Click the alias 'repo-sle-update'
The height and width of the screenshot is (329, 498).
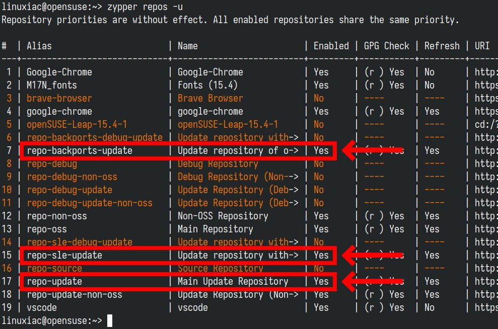tap(64, 255)
